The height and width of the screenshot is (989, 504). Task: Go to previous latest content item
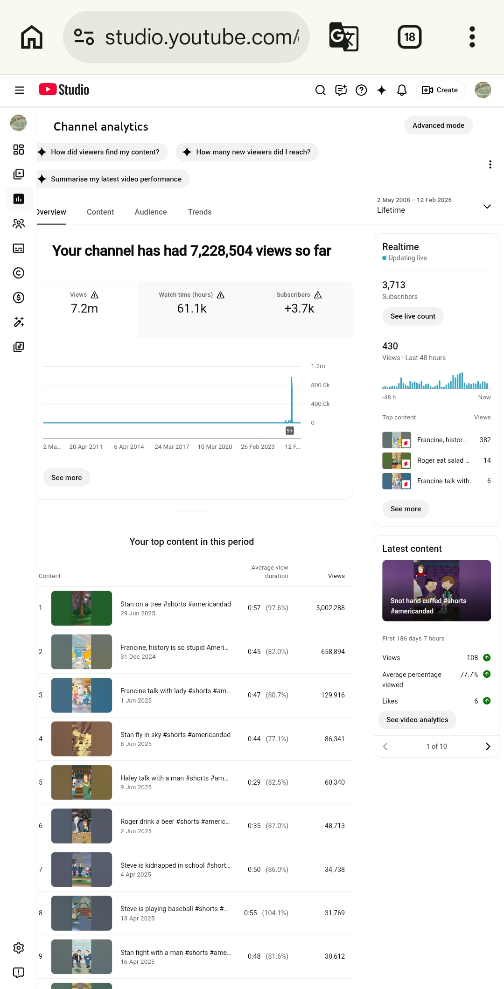pyautogui.click(x=385, y=746)
